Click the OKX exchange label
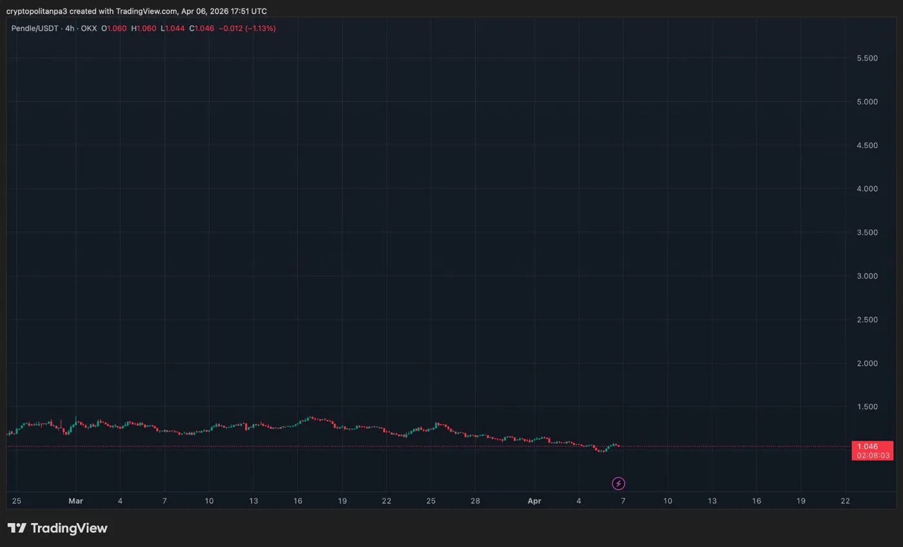This screenshot has height=547, width=903. coord(88,28)
